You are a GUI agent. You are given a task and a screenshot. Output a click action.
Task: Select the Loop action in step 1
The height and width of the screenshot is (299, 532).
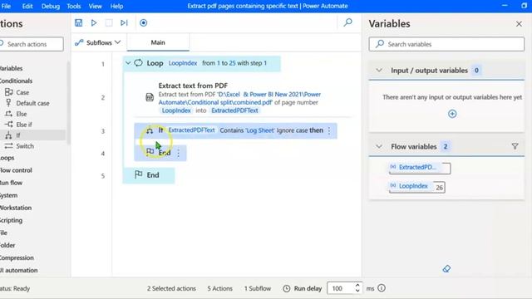tap(202, 63)
